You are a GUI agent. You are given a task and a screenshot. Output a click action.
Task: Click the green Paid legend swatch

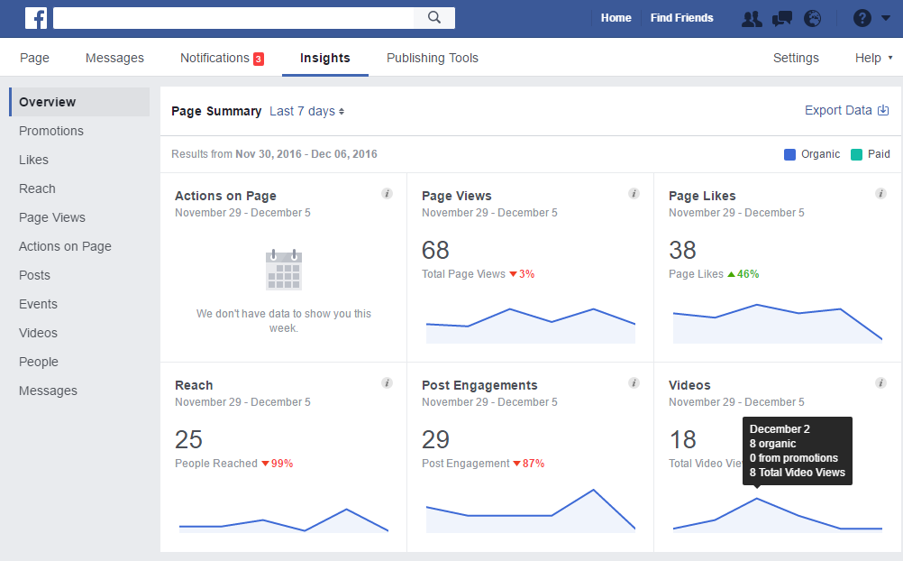tap(856, 154)
